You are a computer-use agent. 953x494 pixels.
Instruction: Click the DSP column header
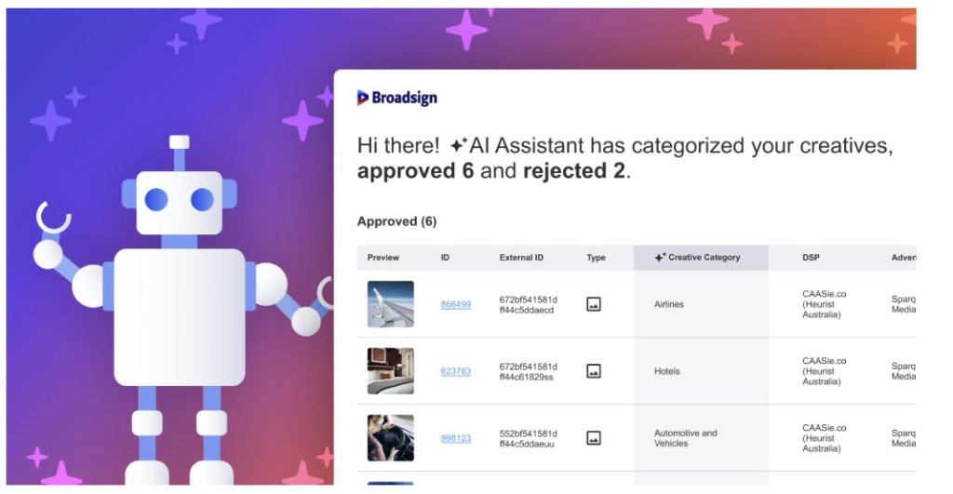pyautogui.click(x=811, y=258)
